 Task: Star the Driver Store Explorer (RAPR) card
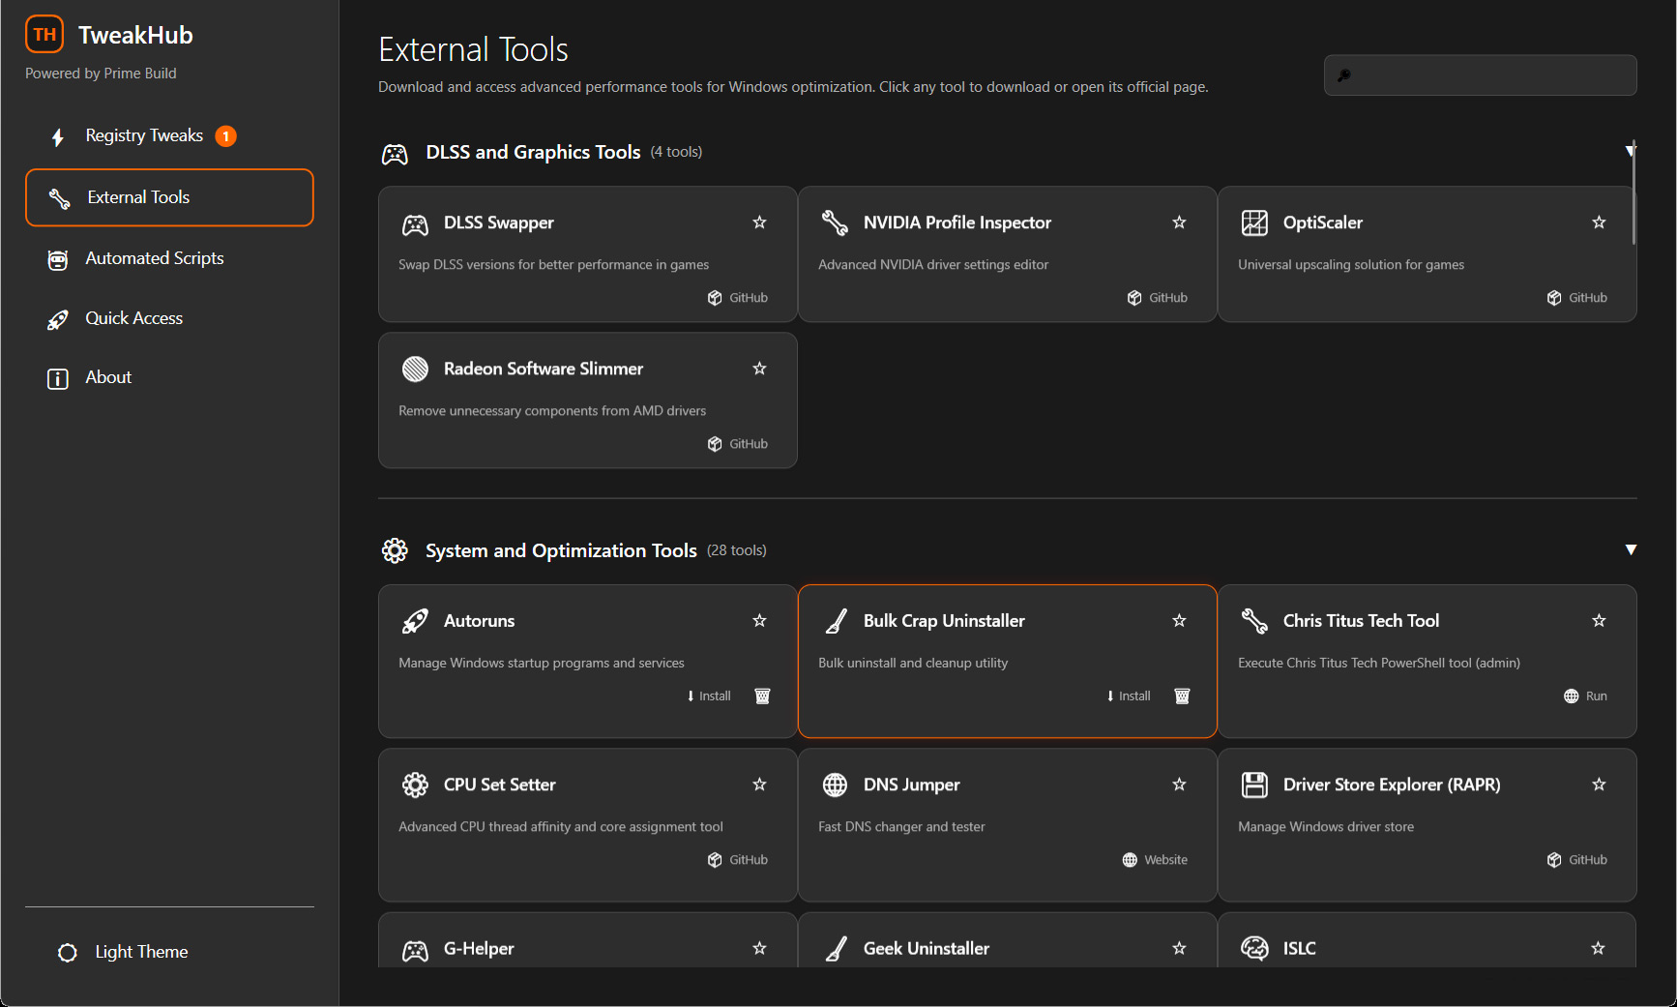click(1599, 785)
